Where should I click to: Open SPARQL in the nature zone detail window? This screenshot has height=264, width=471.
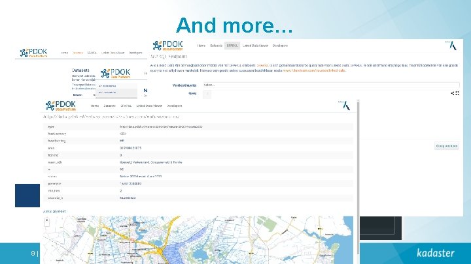pyautogui.click(x=126, y=106)
